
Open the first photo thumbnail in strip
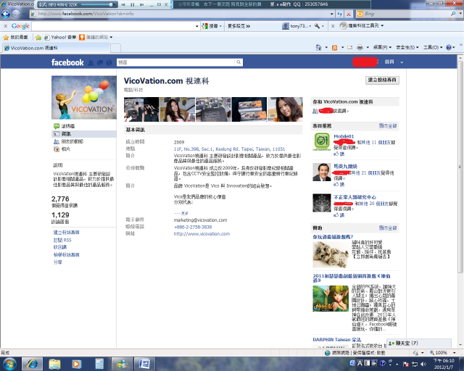141,109
